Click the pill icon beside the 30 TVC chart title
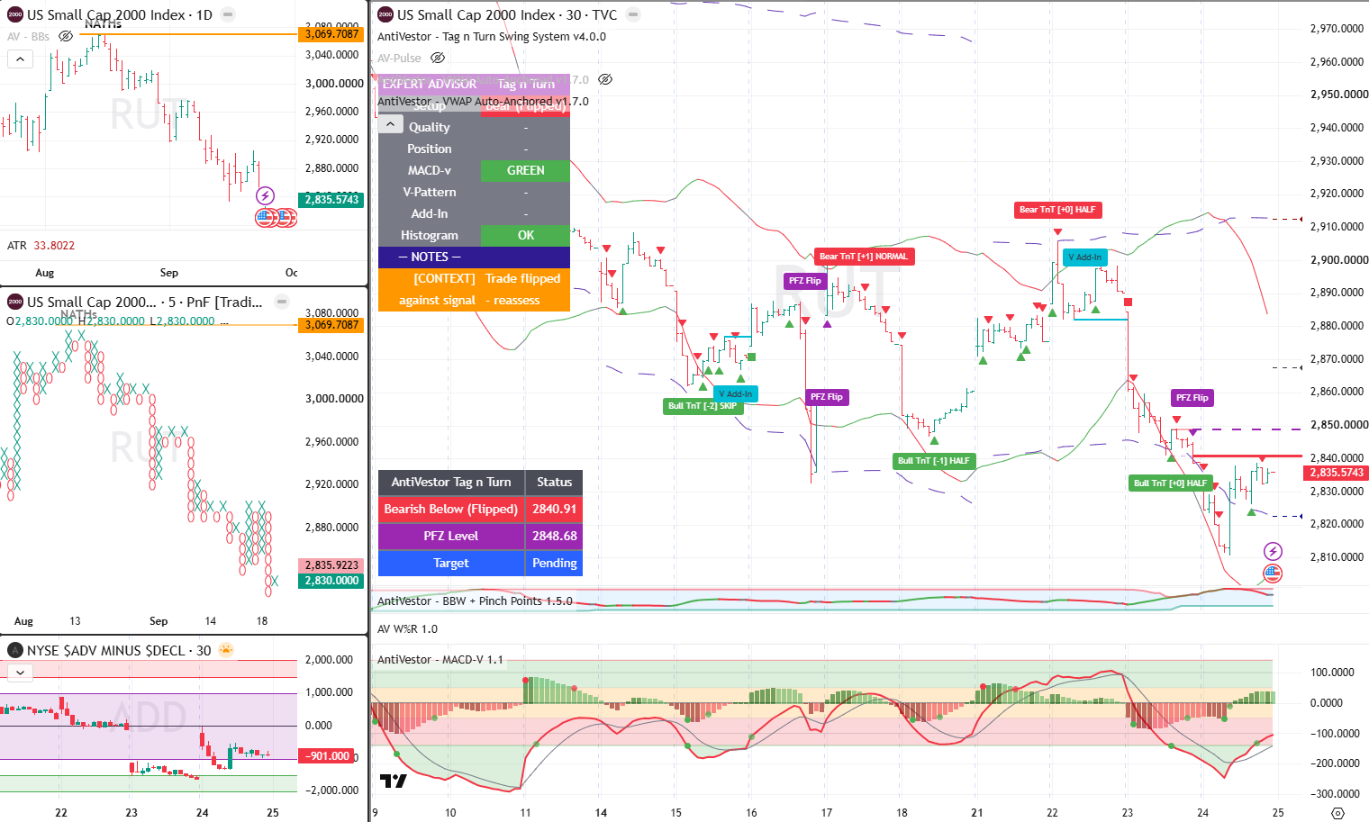 tap(633, 14)
